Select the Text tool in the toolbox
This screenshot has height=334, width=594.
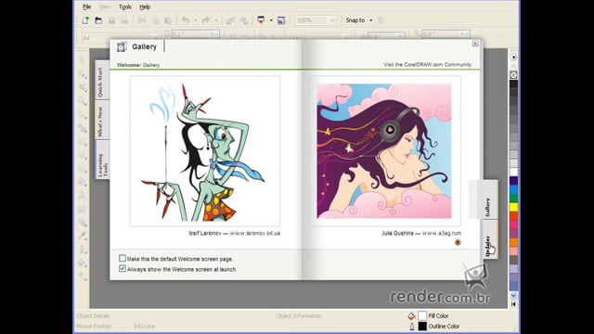[83, 196]
